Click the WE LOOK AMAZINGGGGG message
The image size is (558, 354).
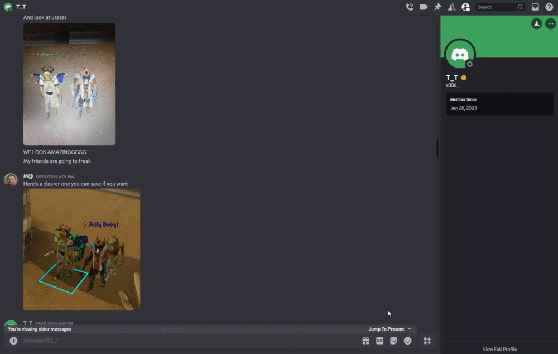pyautogui.click(x=55, y=152)
